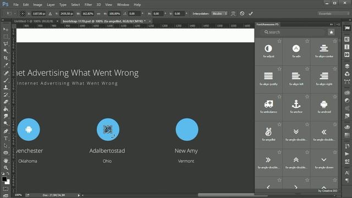Insert the fa-align-center icon
This screenshot has height=198, width=352.
(324, 52)
